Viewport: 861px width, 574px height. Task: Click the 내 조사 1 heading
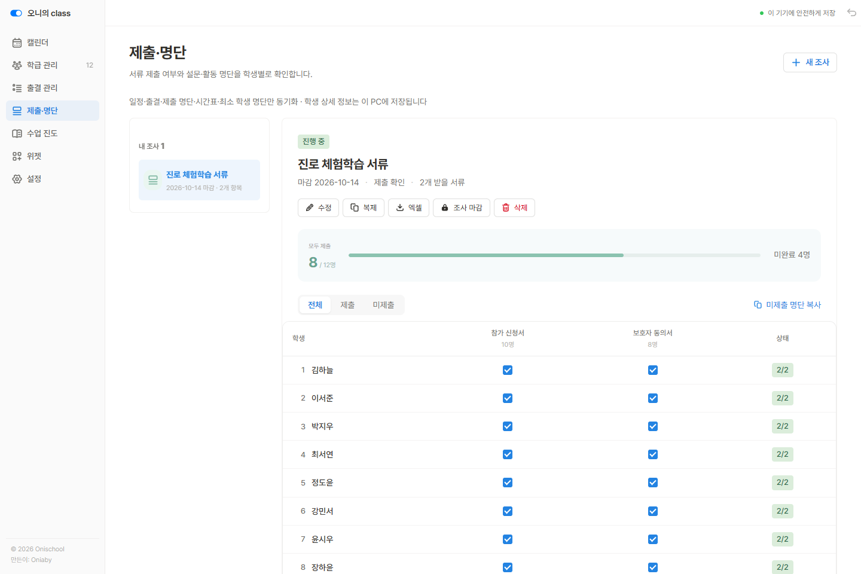[152, 146]
